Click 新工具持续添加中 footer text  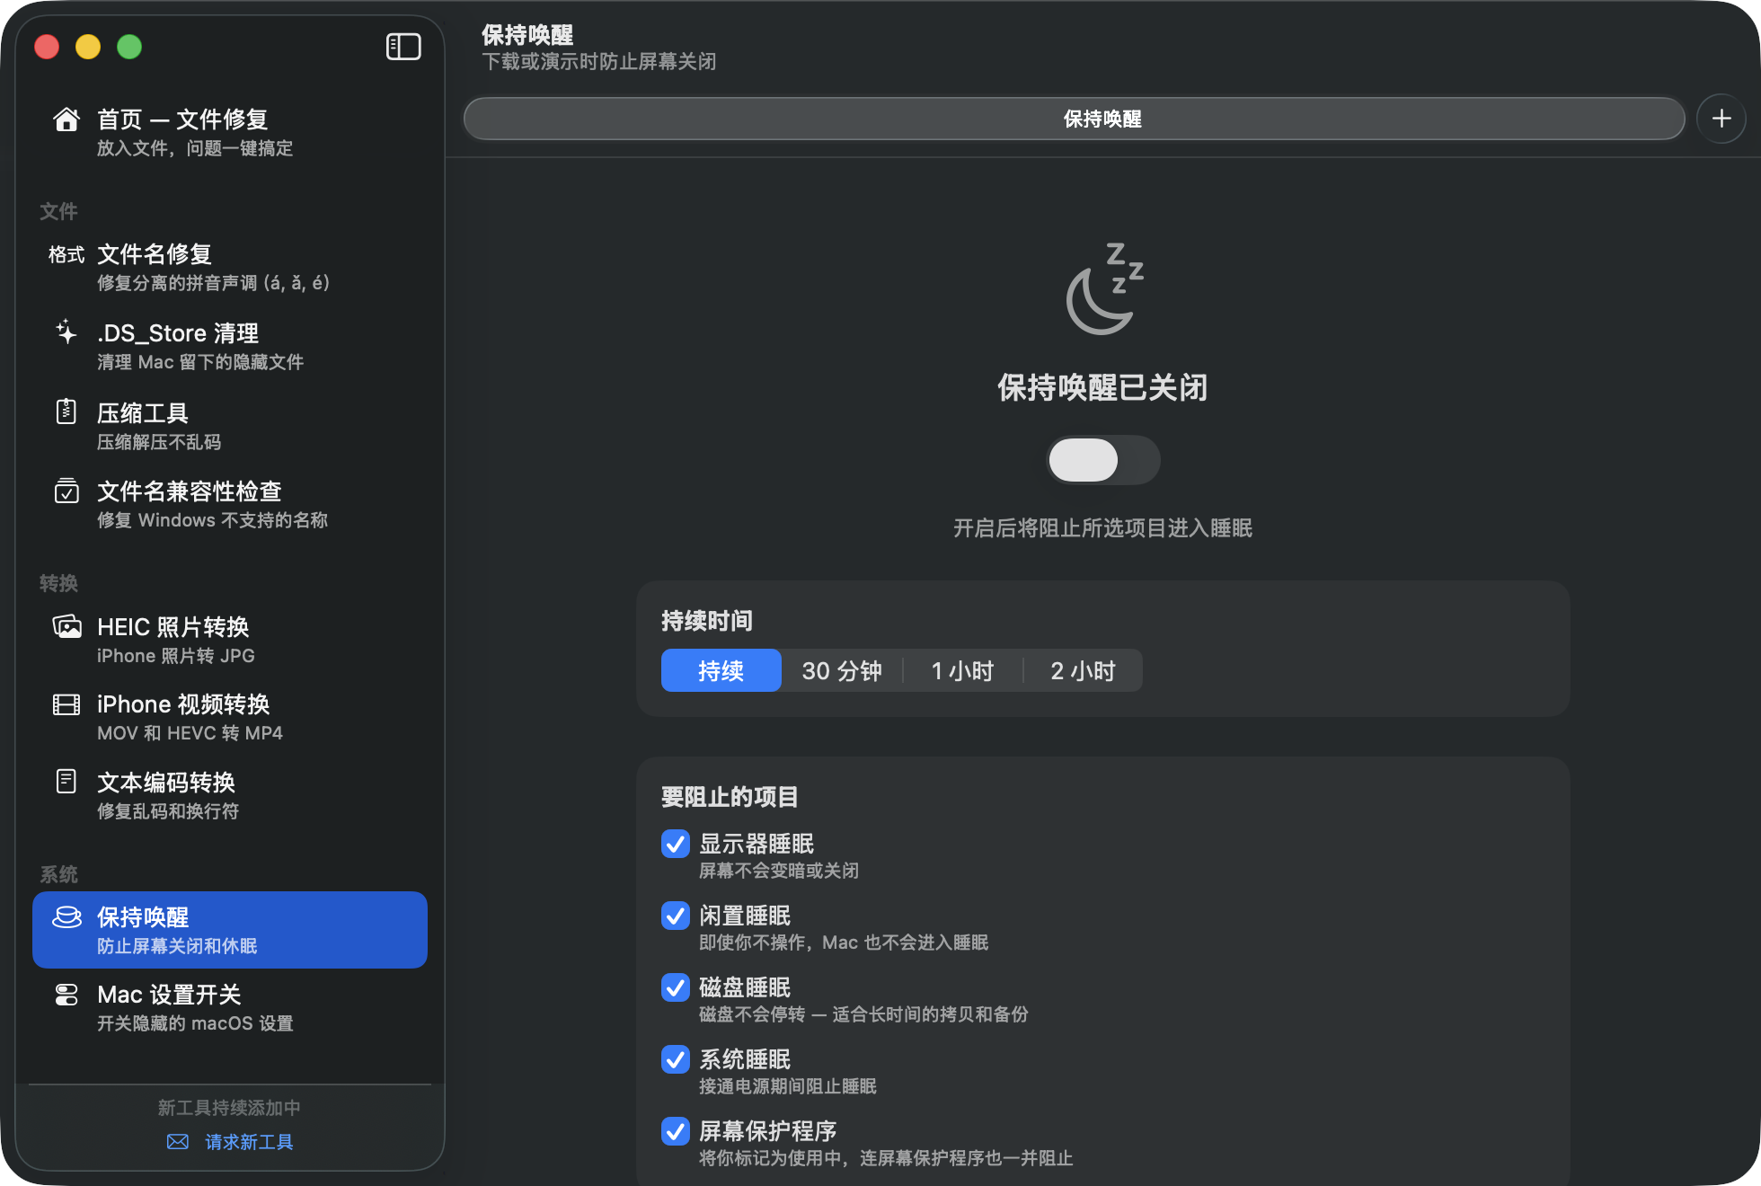tap(229, 1108)
